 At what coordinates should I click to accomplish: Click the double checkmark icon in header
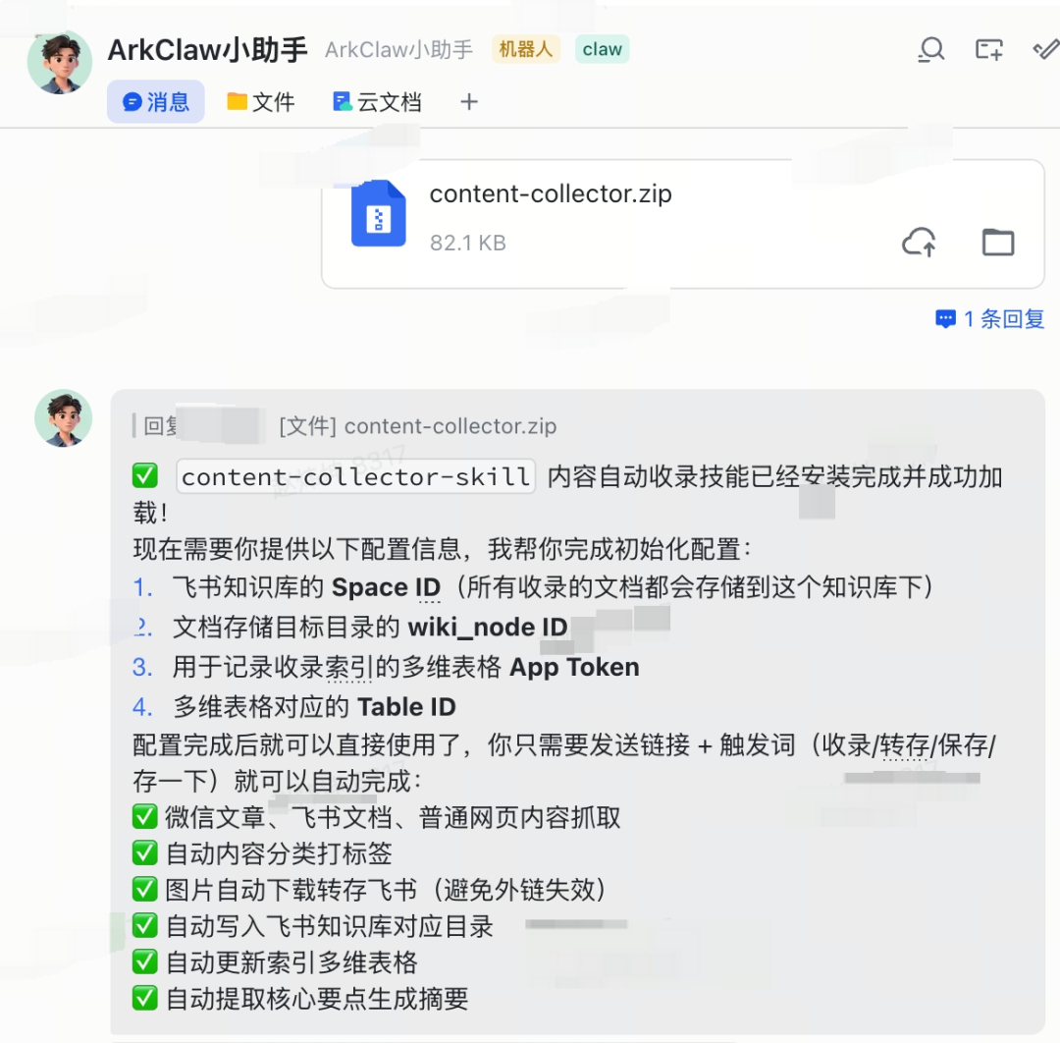coord(1046,49)
